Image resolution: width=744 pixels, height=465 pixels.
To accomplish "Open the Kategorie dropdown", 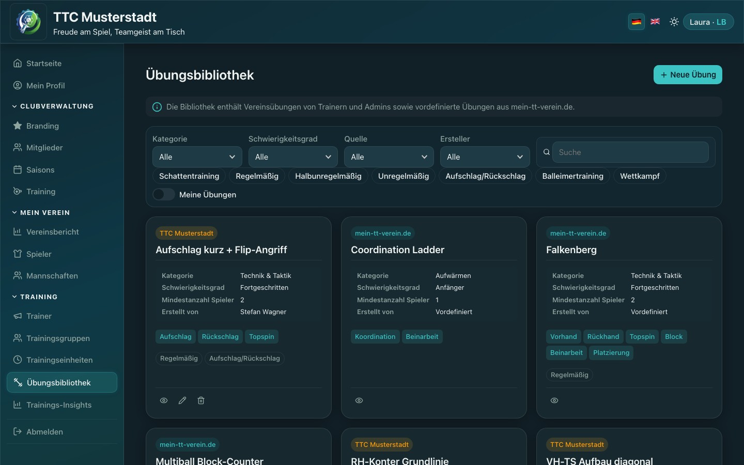I will click(x=197, y=157).
